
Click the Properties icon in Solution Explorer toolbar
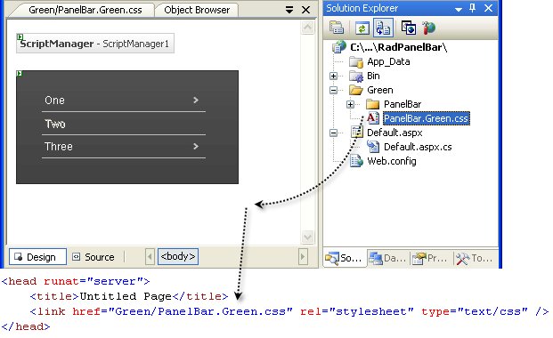pyautogui.click(x=337, y=28)
